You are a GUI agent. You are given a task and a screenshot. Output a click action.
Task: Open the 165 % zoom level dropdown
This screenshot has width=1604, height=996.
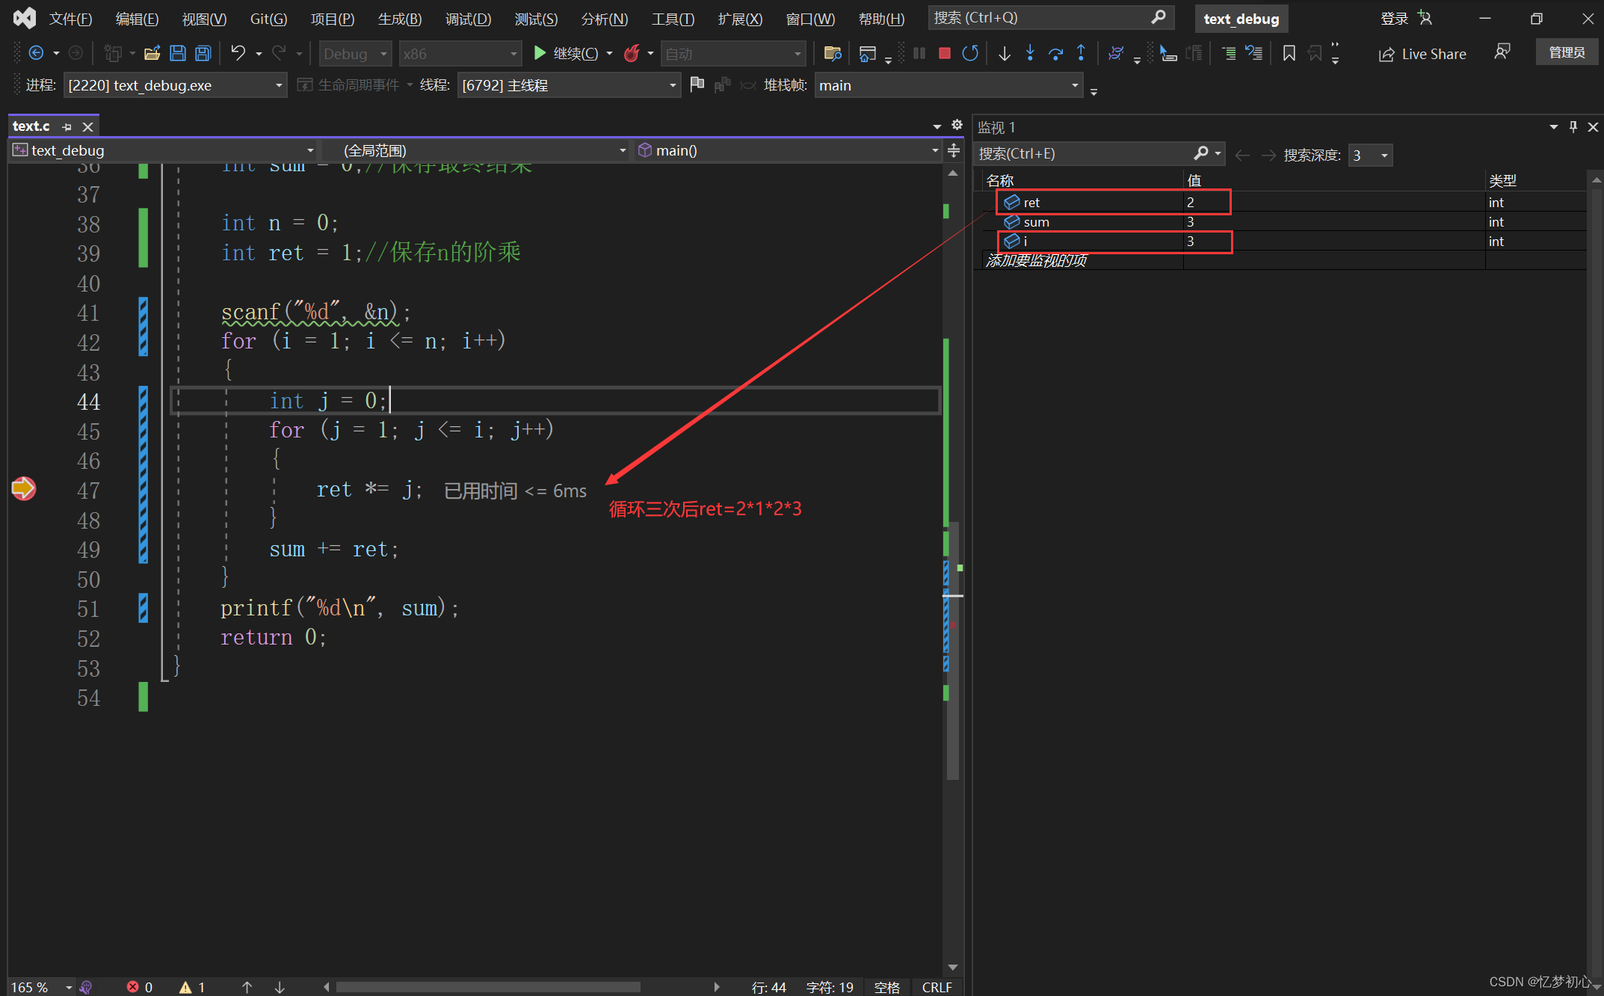coord(41,987)
